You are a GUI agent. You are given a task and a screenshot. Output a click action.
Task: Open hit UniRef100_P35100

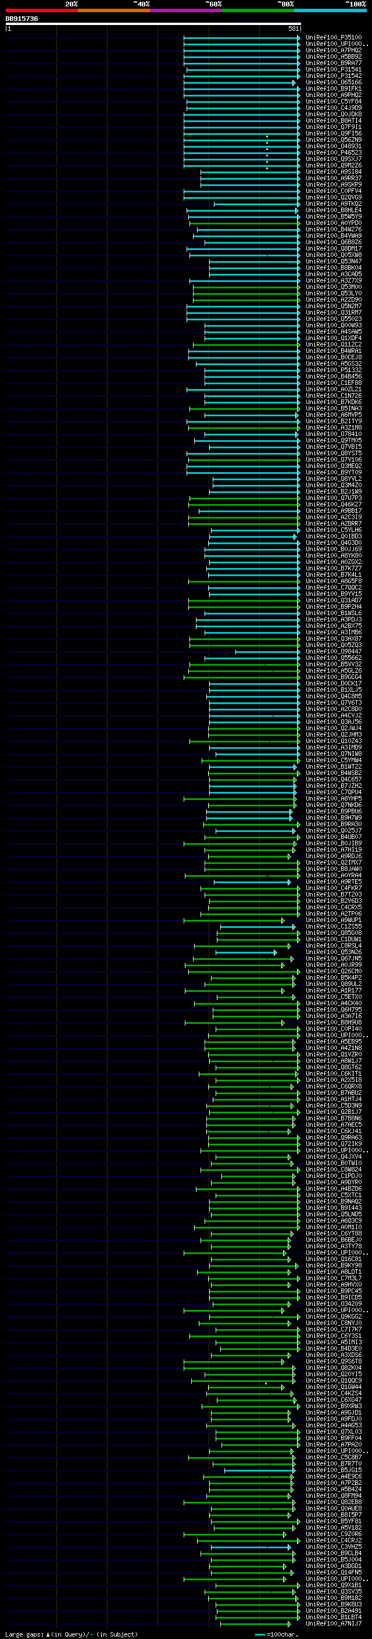click(334, 38)
